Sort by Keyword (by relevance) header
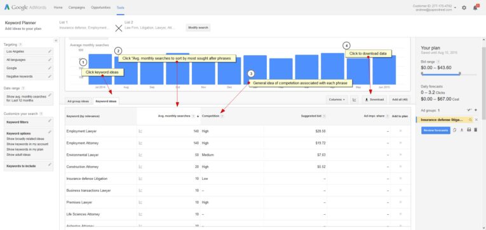 point(83,116)
